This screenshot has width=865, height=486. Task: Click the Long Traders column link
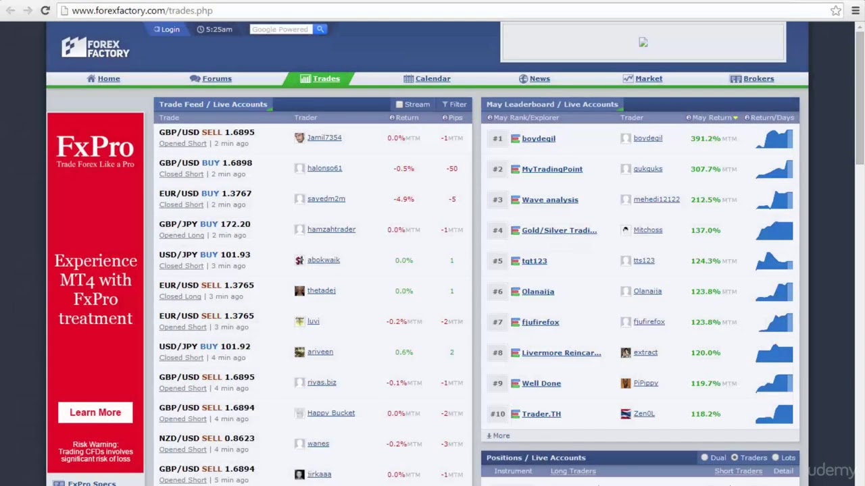tap(573, 471)
